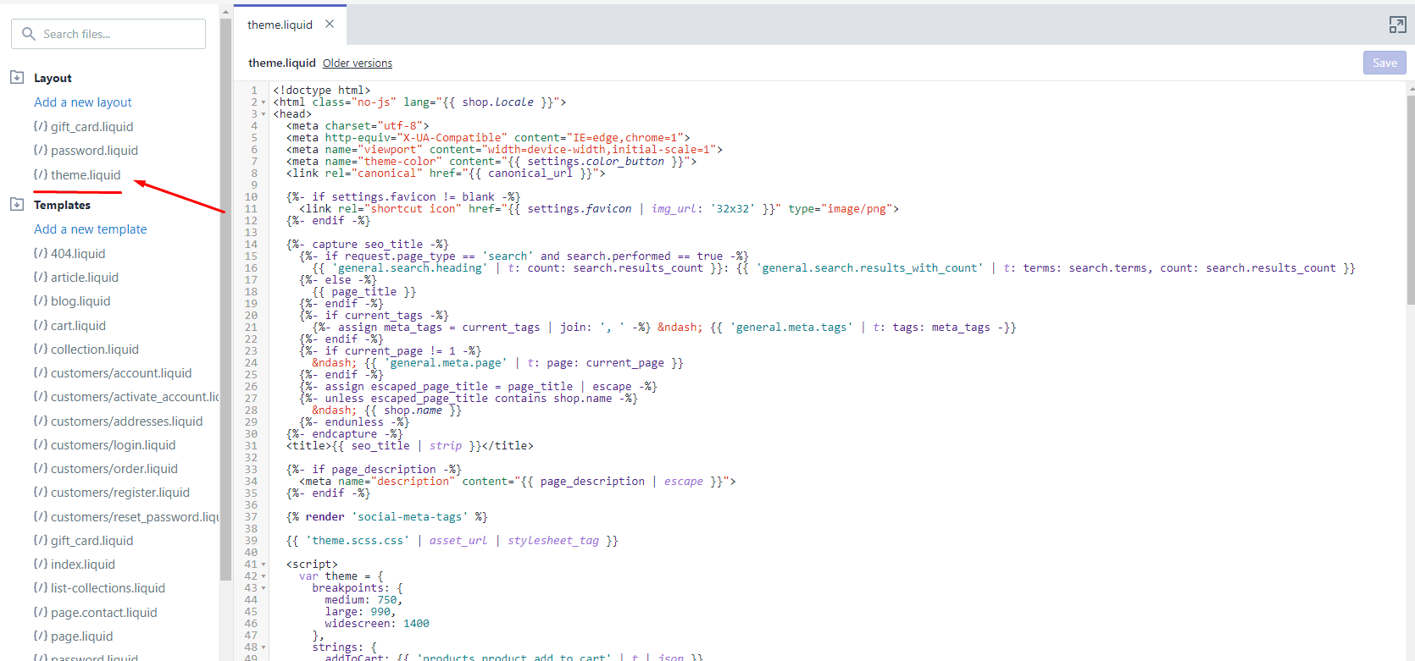
Task: Click the 404.liquid file icon
Action: pyautogui.click(x=40, y=253)
